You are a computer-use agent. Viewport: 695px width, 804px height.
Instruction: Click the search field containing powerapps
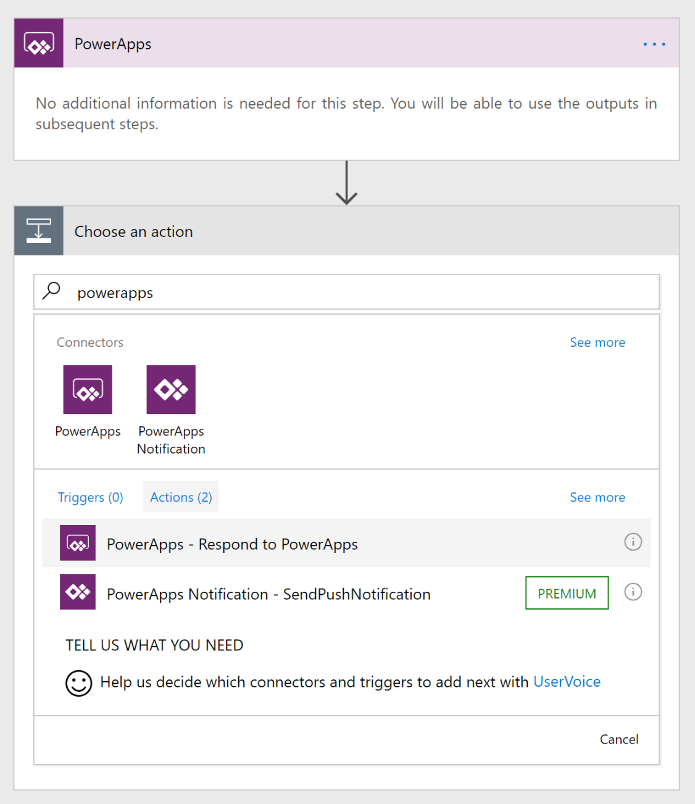(x=364, y=292)
